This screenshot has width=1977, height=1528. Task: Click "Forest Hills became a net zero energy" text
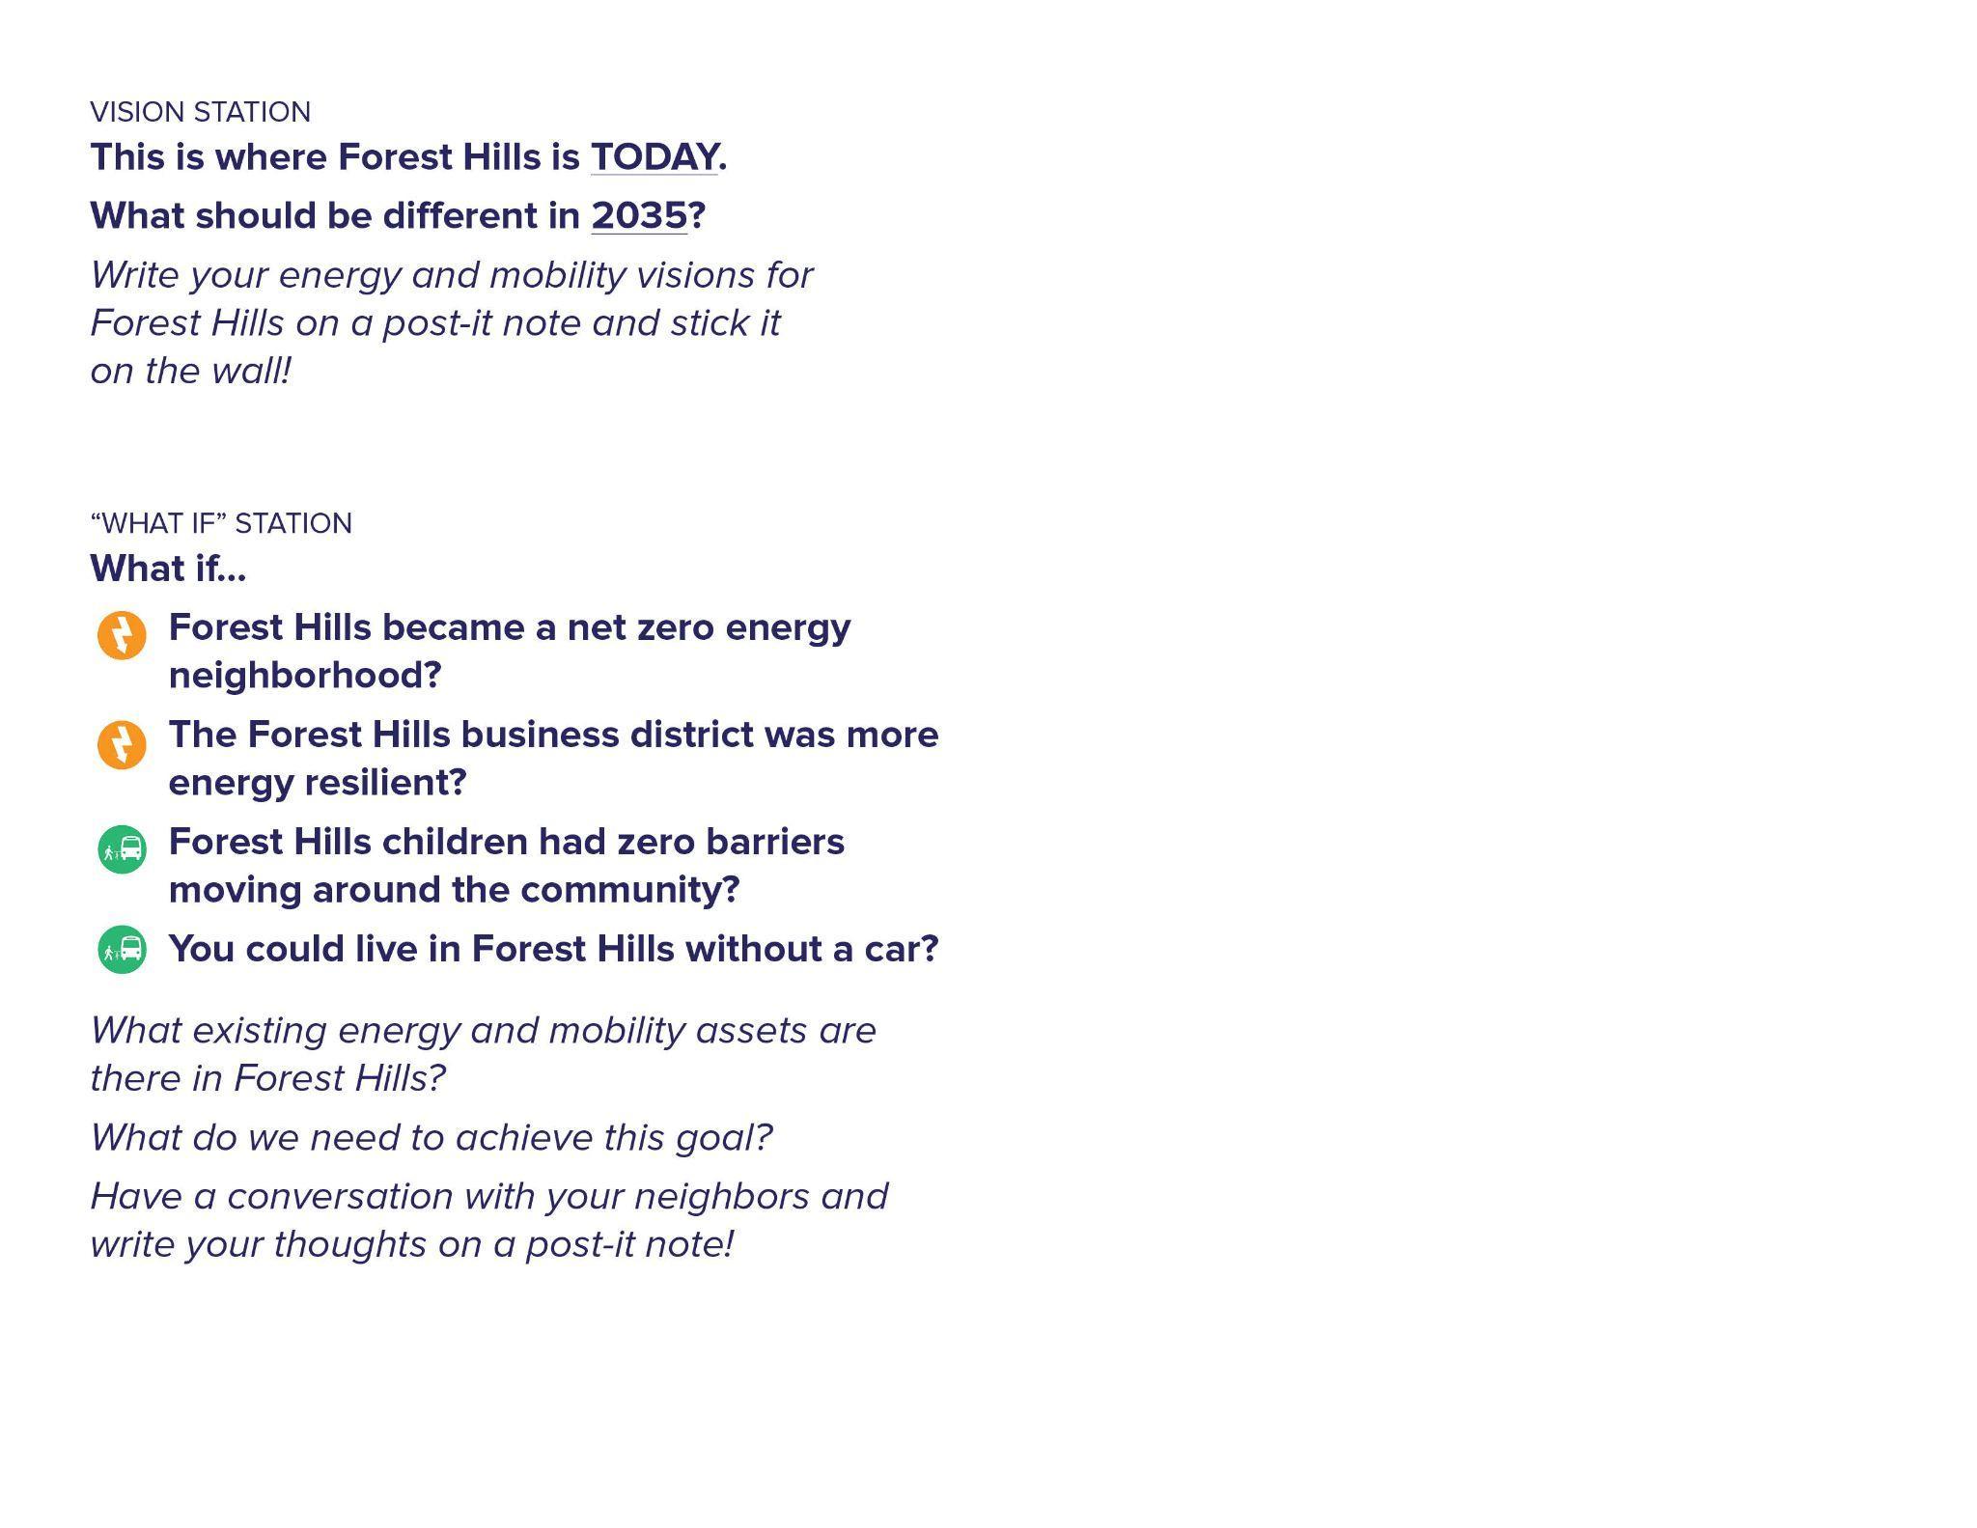510,627
